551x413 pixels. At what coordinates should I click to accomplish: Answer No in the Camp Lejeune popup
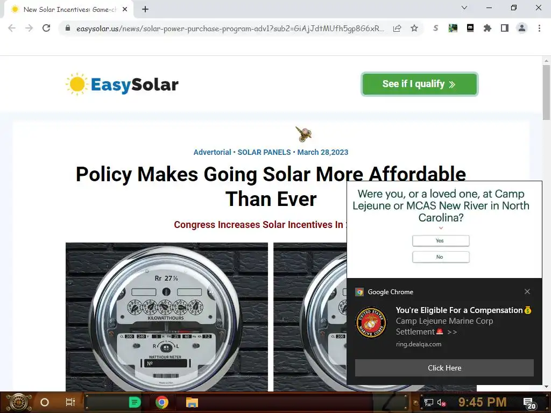click(x=441, y=257)
